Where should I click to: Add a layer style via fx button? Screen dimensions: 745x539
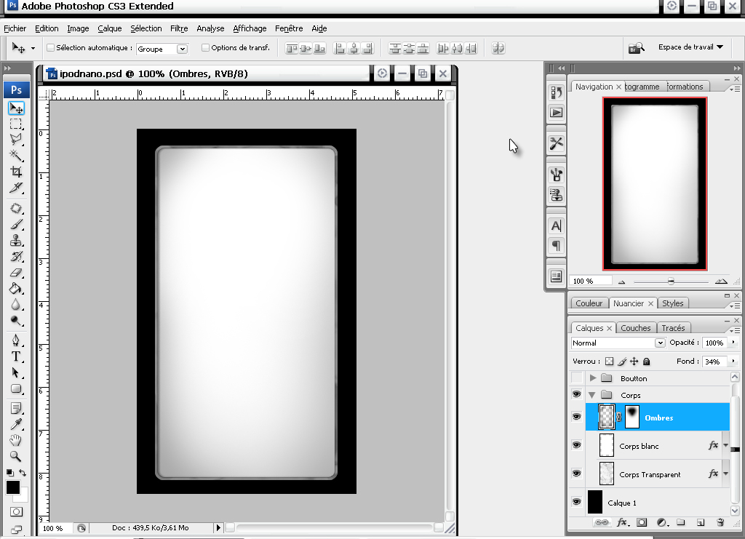coord(622,522)
